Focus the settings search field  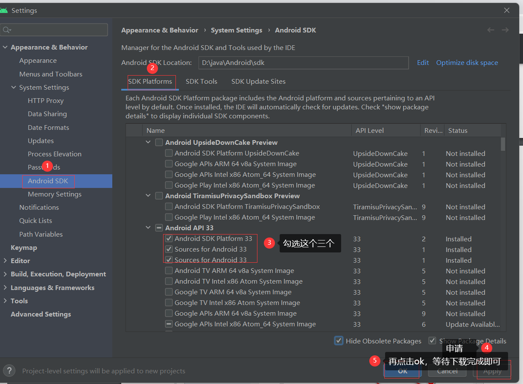point(54,29)
